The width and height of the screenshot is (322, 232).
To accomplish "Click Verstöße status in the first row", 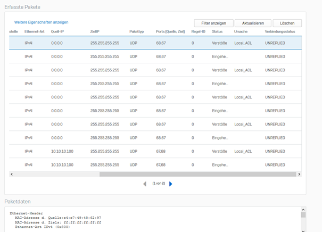I will [219, 43].
